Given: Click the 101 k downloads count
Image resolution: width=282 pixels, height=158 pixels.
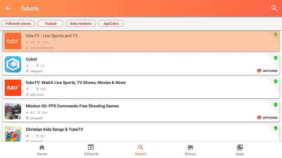Looking at the screenshot, I should (45, 42).
